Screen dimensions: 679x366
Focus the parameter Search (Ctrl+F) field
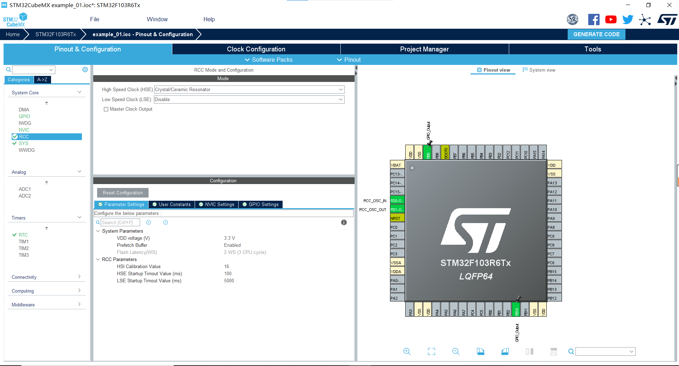pos(120,222)
